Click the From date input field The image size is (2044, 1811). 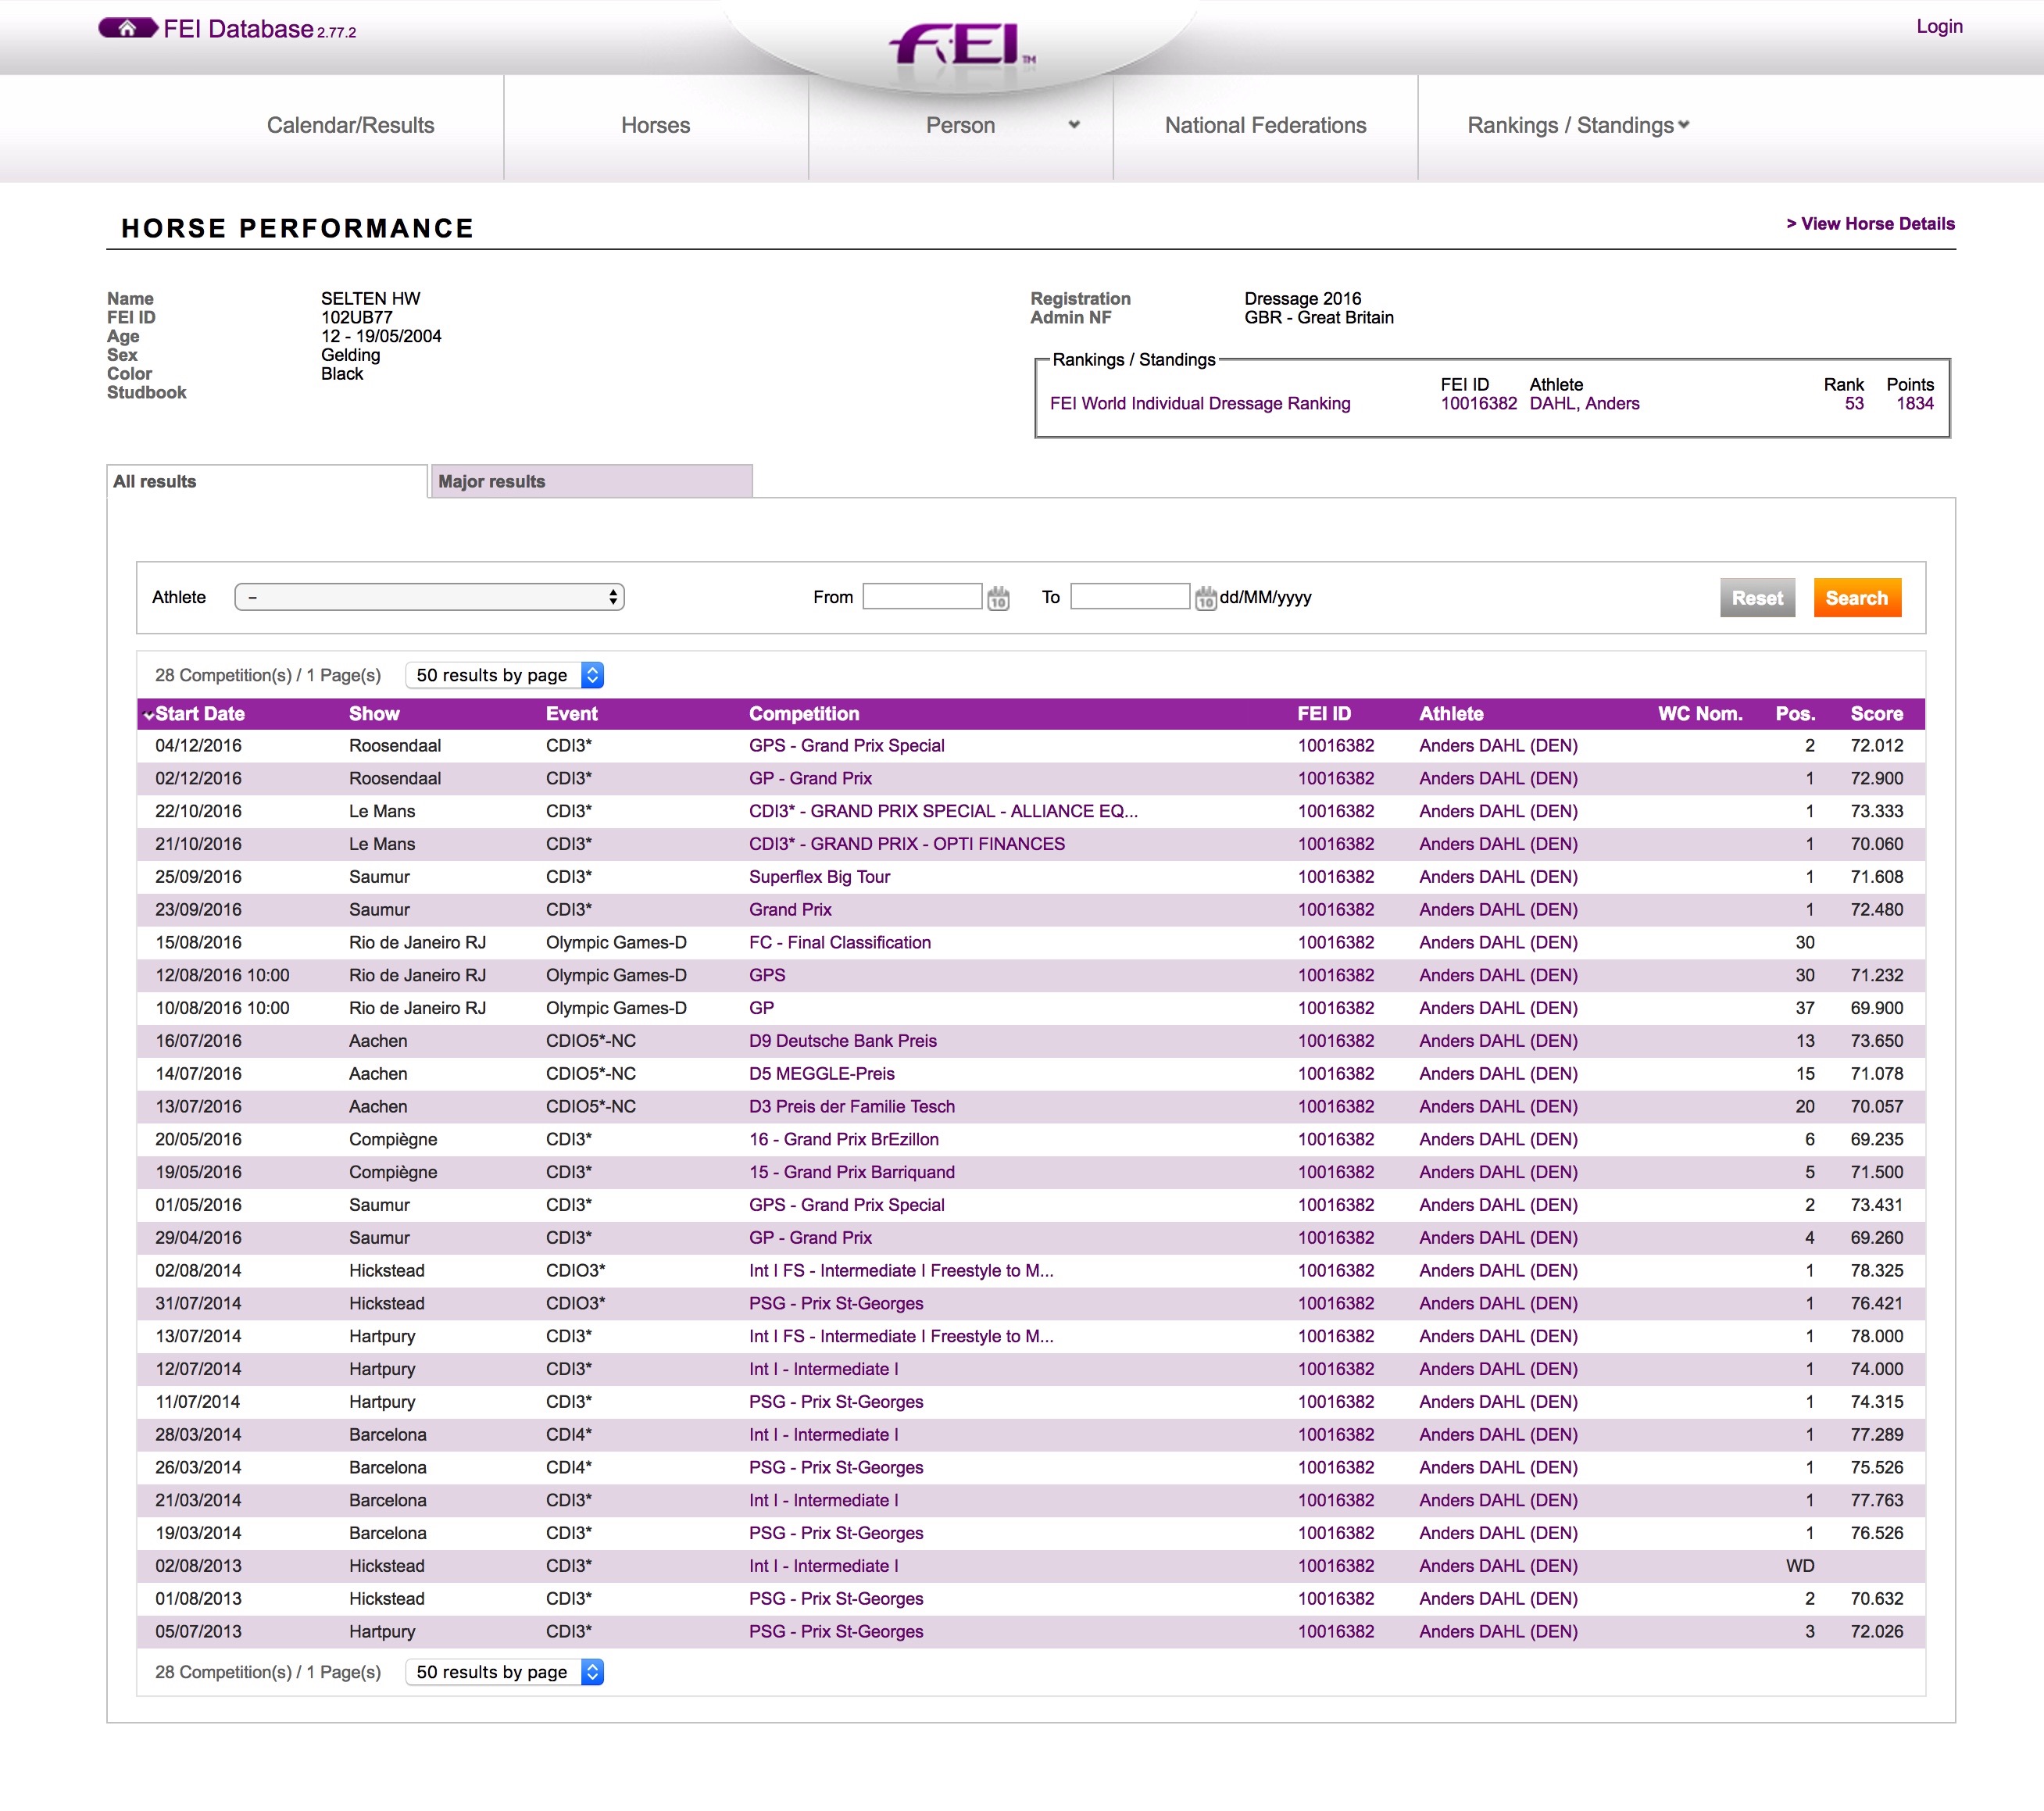(921, 597)
